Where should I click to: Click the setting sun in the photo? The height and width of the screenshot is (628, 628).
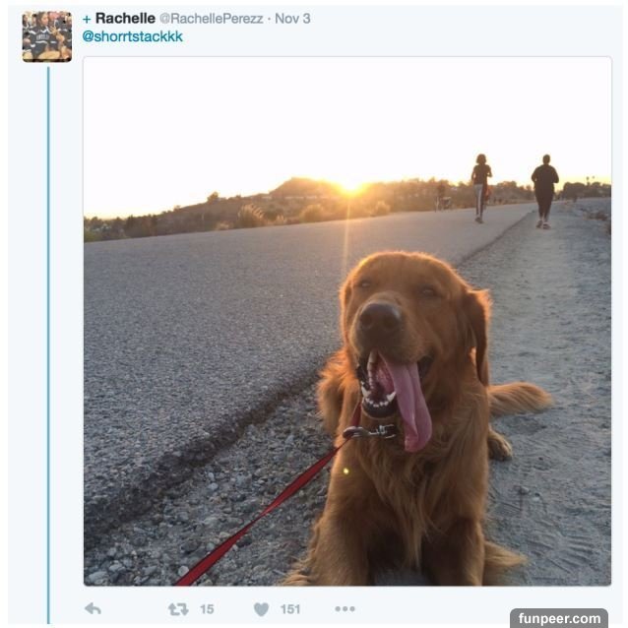(x=350, y=184)
